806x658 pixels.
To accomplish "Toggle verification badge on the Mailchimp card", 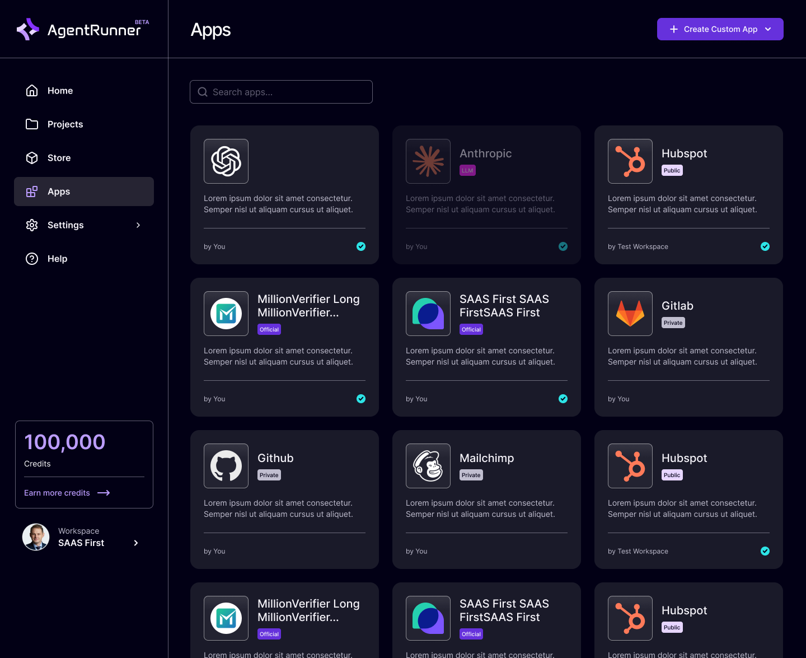I will tap(563, 551).
